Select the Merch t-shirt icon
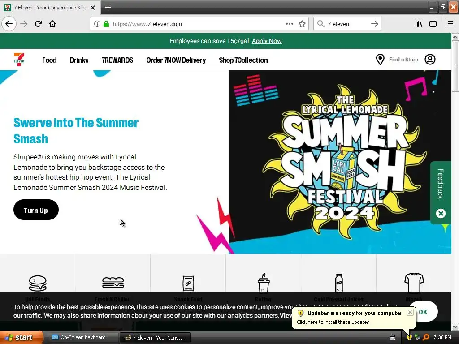The width and height of the screenshot is (459, 344). tap(414, 283)
